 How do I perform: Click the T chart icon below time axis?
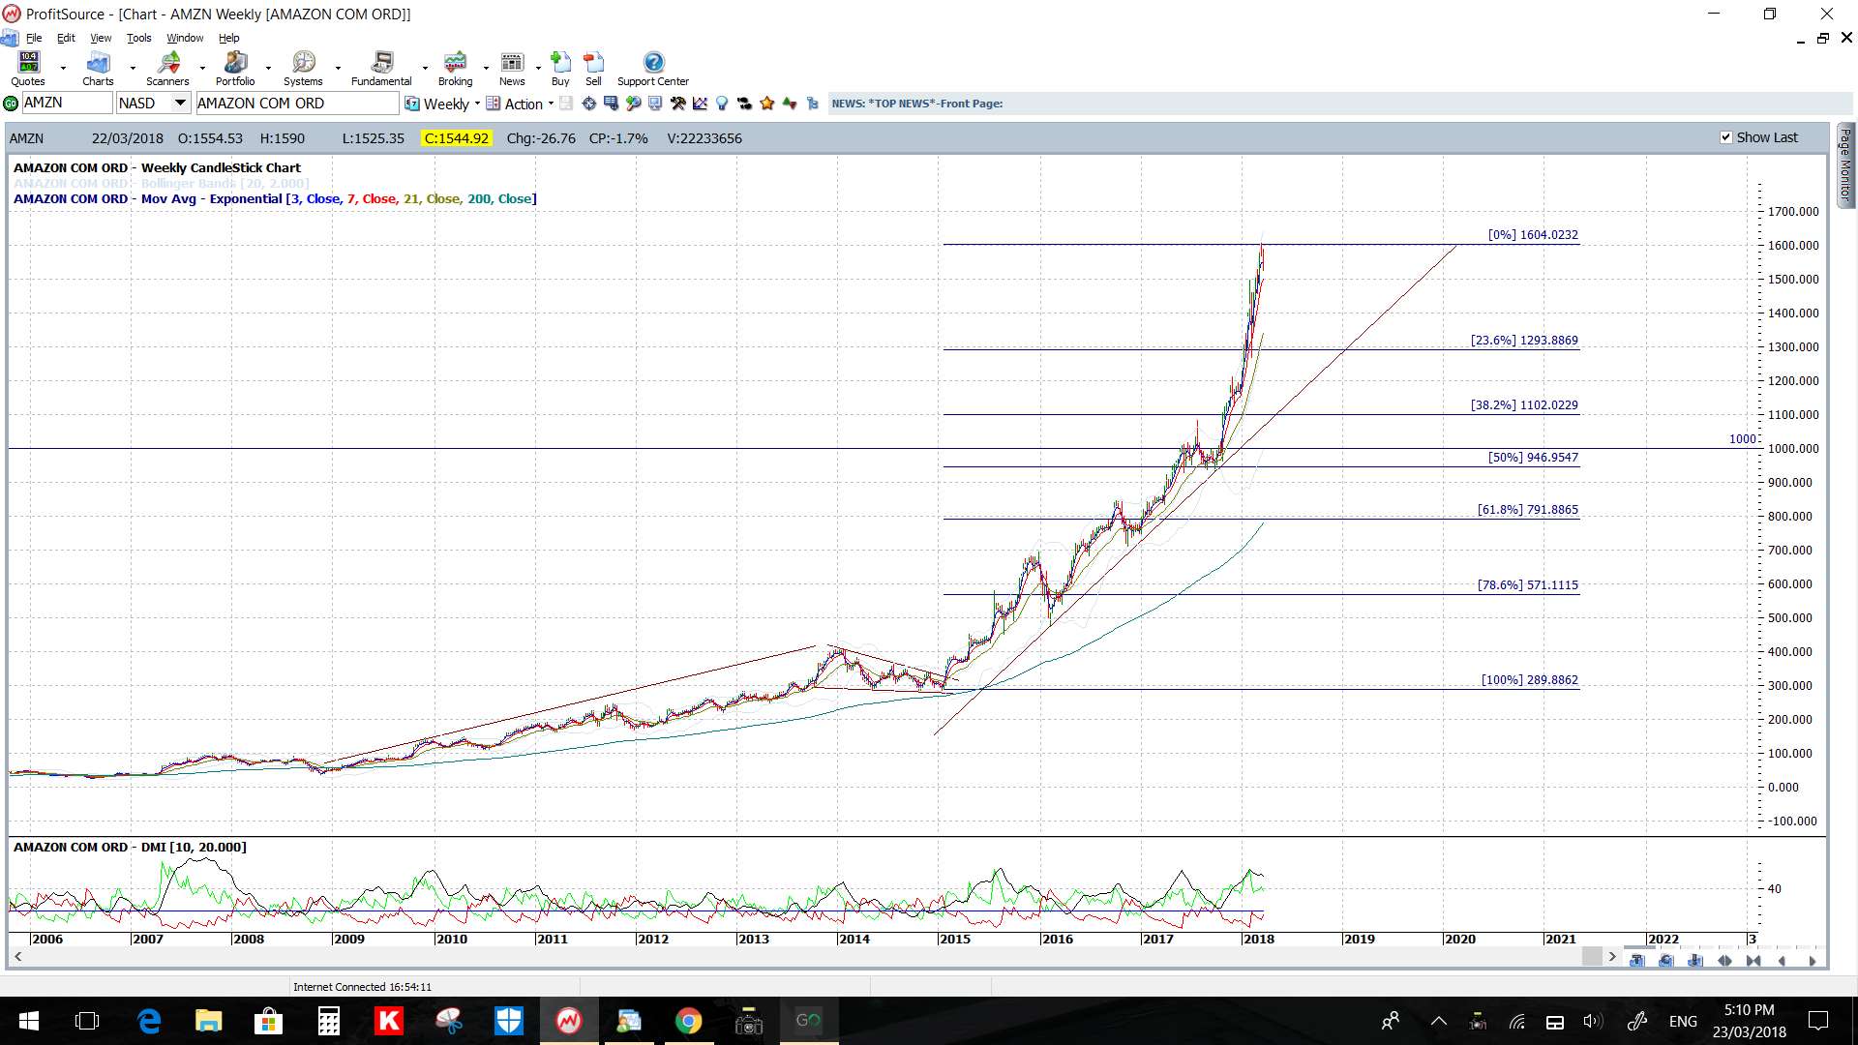(1636, 961)
